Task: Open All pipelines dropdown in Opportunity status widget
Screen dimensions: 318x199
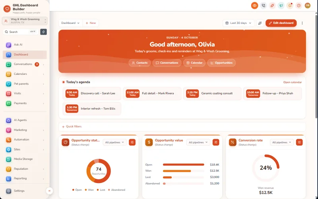Action: pos(114,142)
